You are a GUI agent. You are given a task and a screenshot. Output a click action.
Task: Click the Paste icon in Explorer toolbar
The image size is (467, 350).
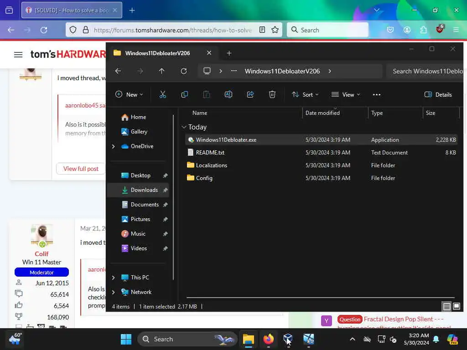coord(207,95)
